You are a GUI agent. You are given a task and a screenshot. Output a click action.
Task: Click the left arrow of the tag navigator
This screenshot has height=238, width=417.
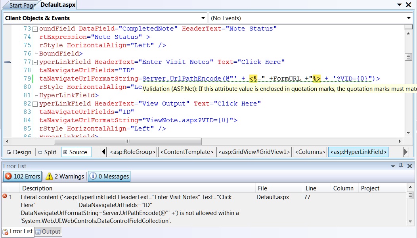pyautogui.click(x=104, y=152)
